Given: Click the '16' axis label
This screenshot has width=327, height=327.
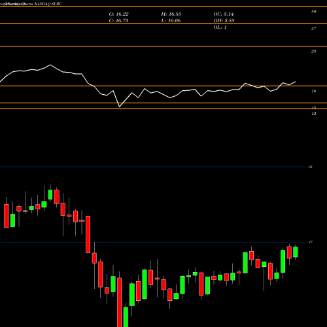Looking at the screenshot, I should pos(313,91).
